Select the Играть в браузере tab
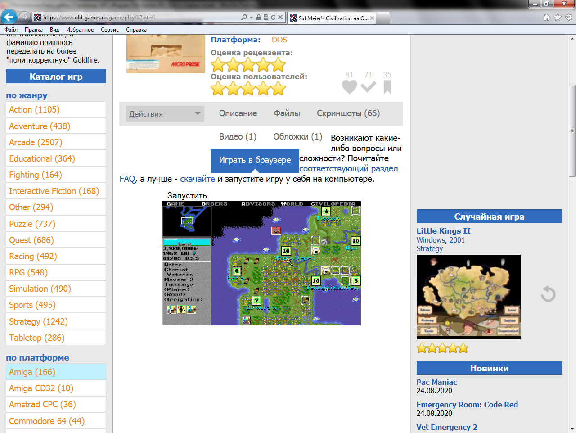This screenshot has height=433, width=576. pos(255,160)
